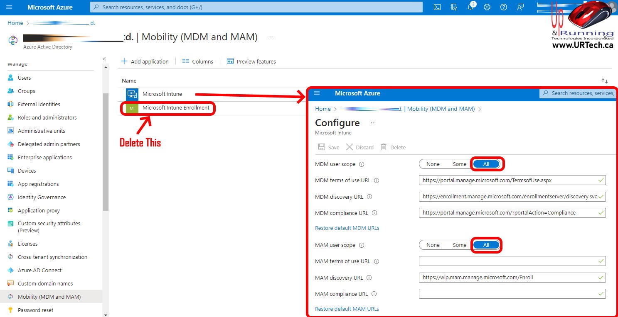Click Add application button
618x317 pixels.
[x=145, y=61]
